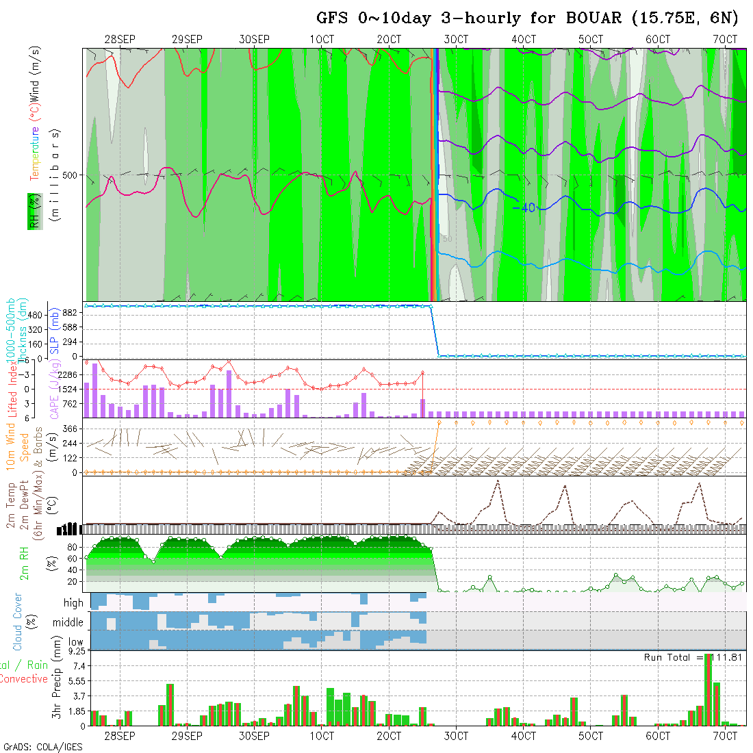Select the 7OCT label on the top axis

click(725, 40)
